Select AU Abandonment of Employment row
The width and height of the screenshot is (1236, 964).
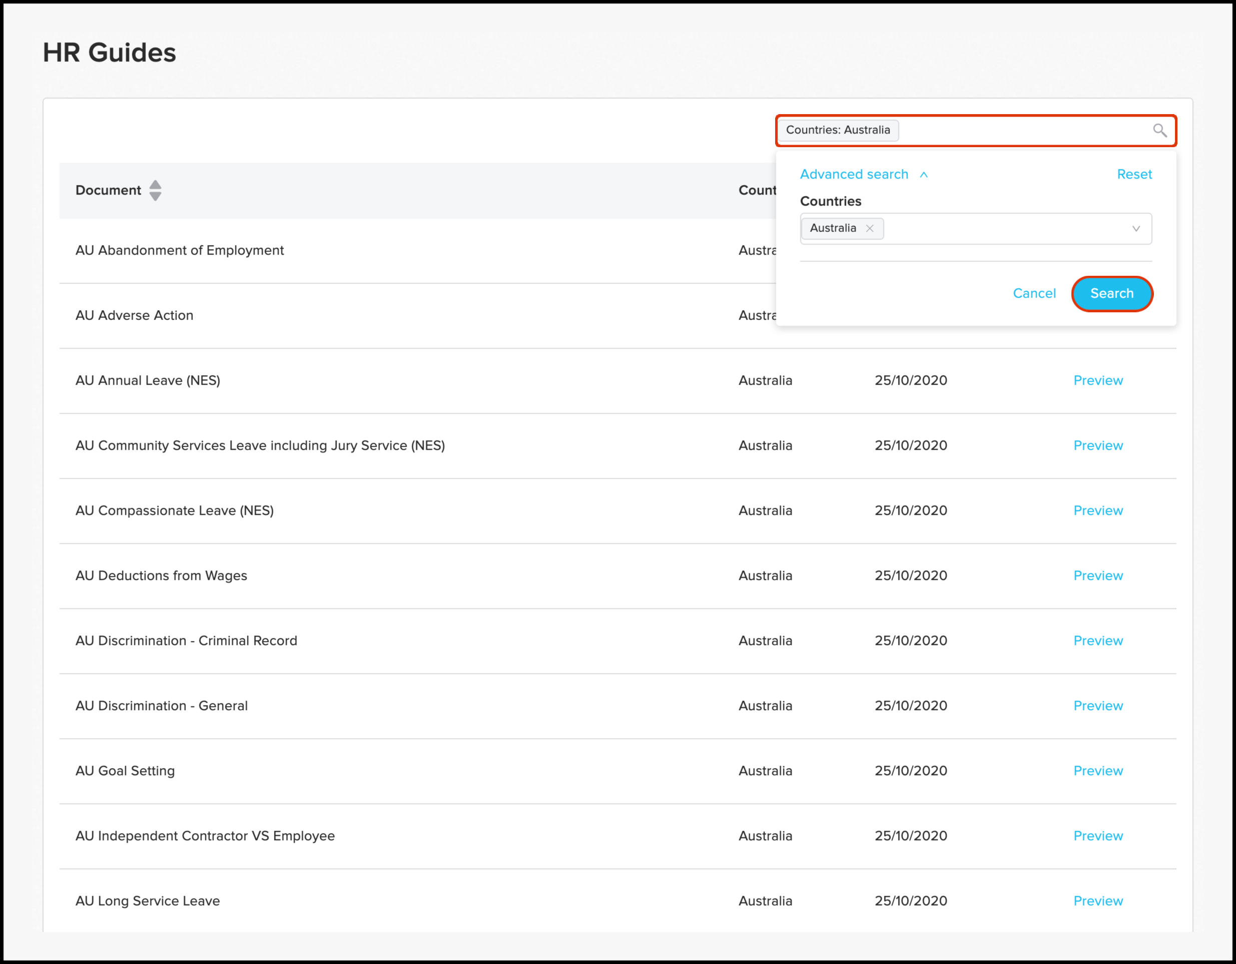pyautogui.click(x=180, y=250)
